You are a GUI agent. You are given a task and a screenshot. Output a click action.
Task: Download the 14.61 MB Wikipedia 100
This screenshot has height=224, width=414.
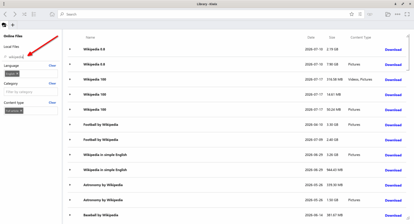point(393,94)
